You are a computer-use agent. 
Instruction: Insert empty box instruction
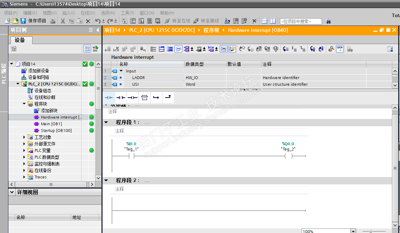(145, 97)
